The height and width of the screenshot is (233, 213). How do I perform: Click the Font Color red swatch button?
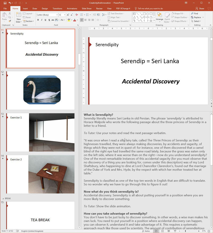[x=75, y=20]
